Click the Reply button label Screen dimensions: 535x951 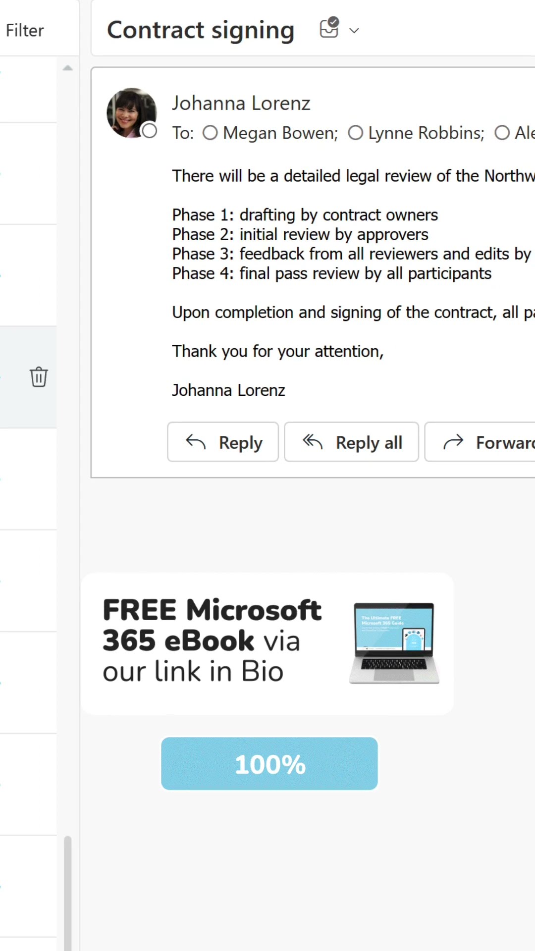click(x=241, y=443)
